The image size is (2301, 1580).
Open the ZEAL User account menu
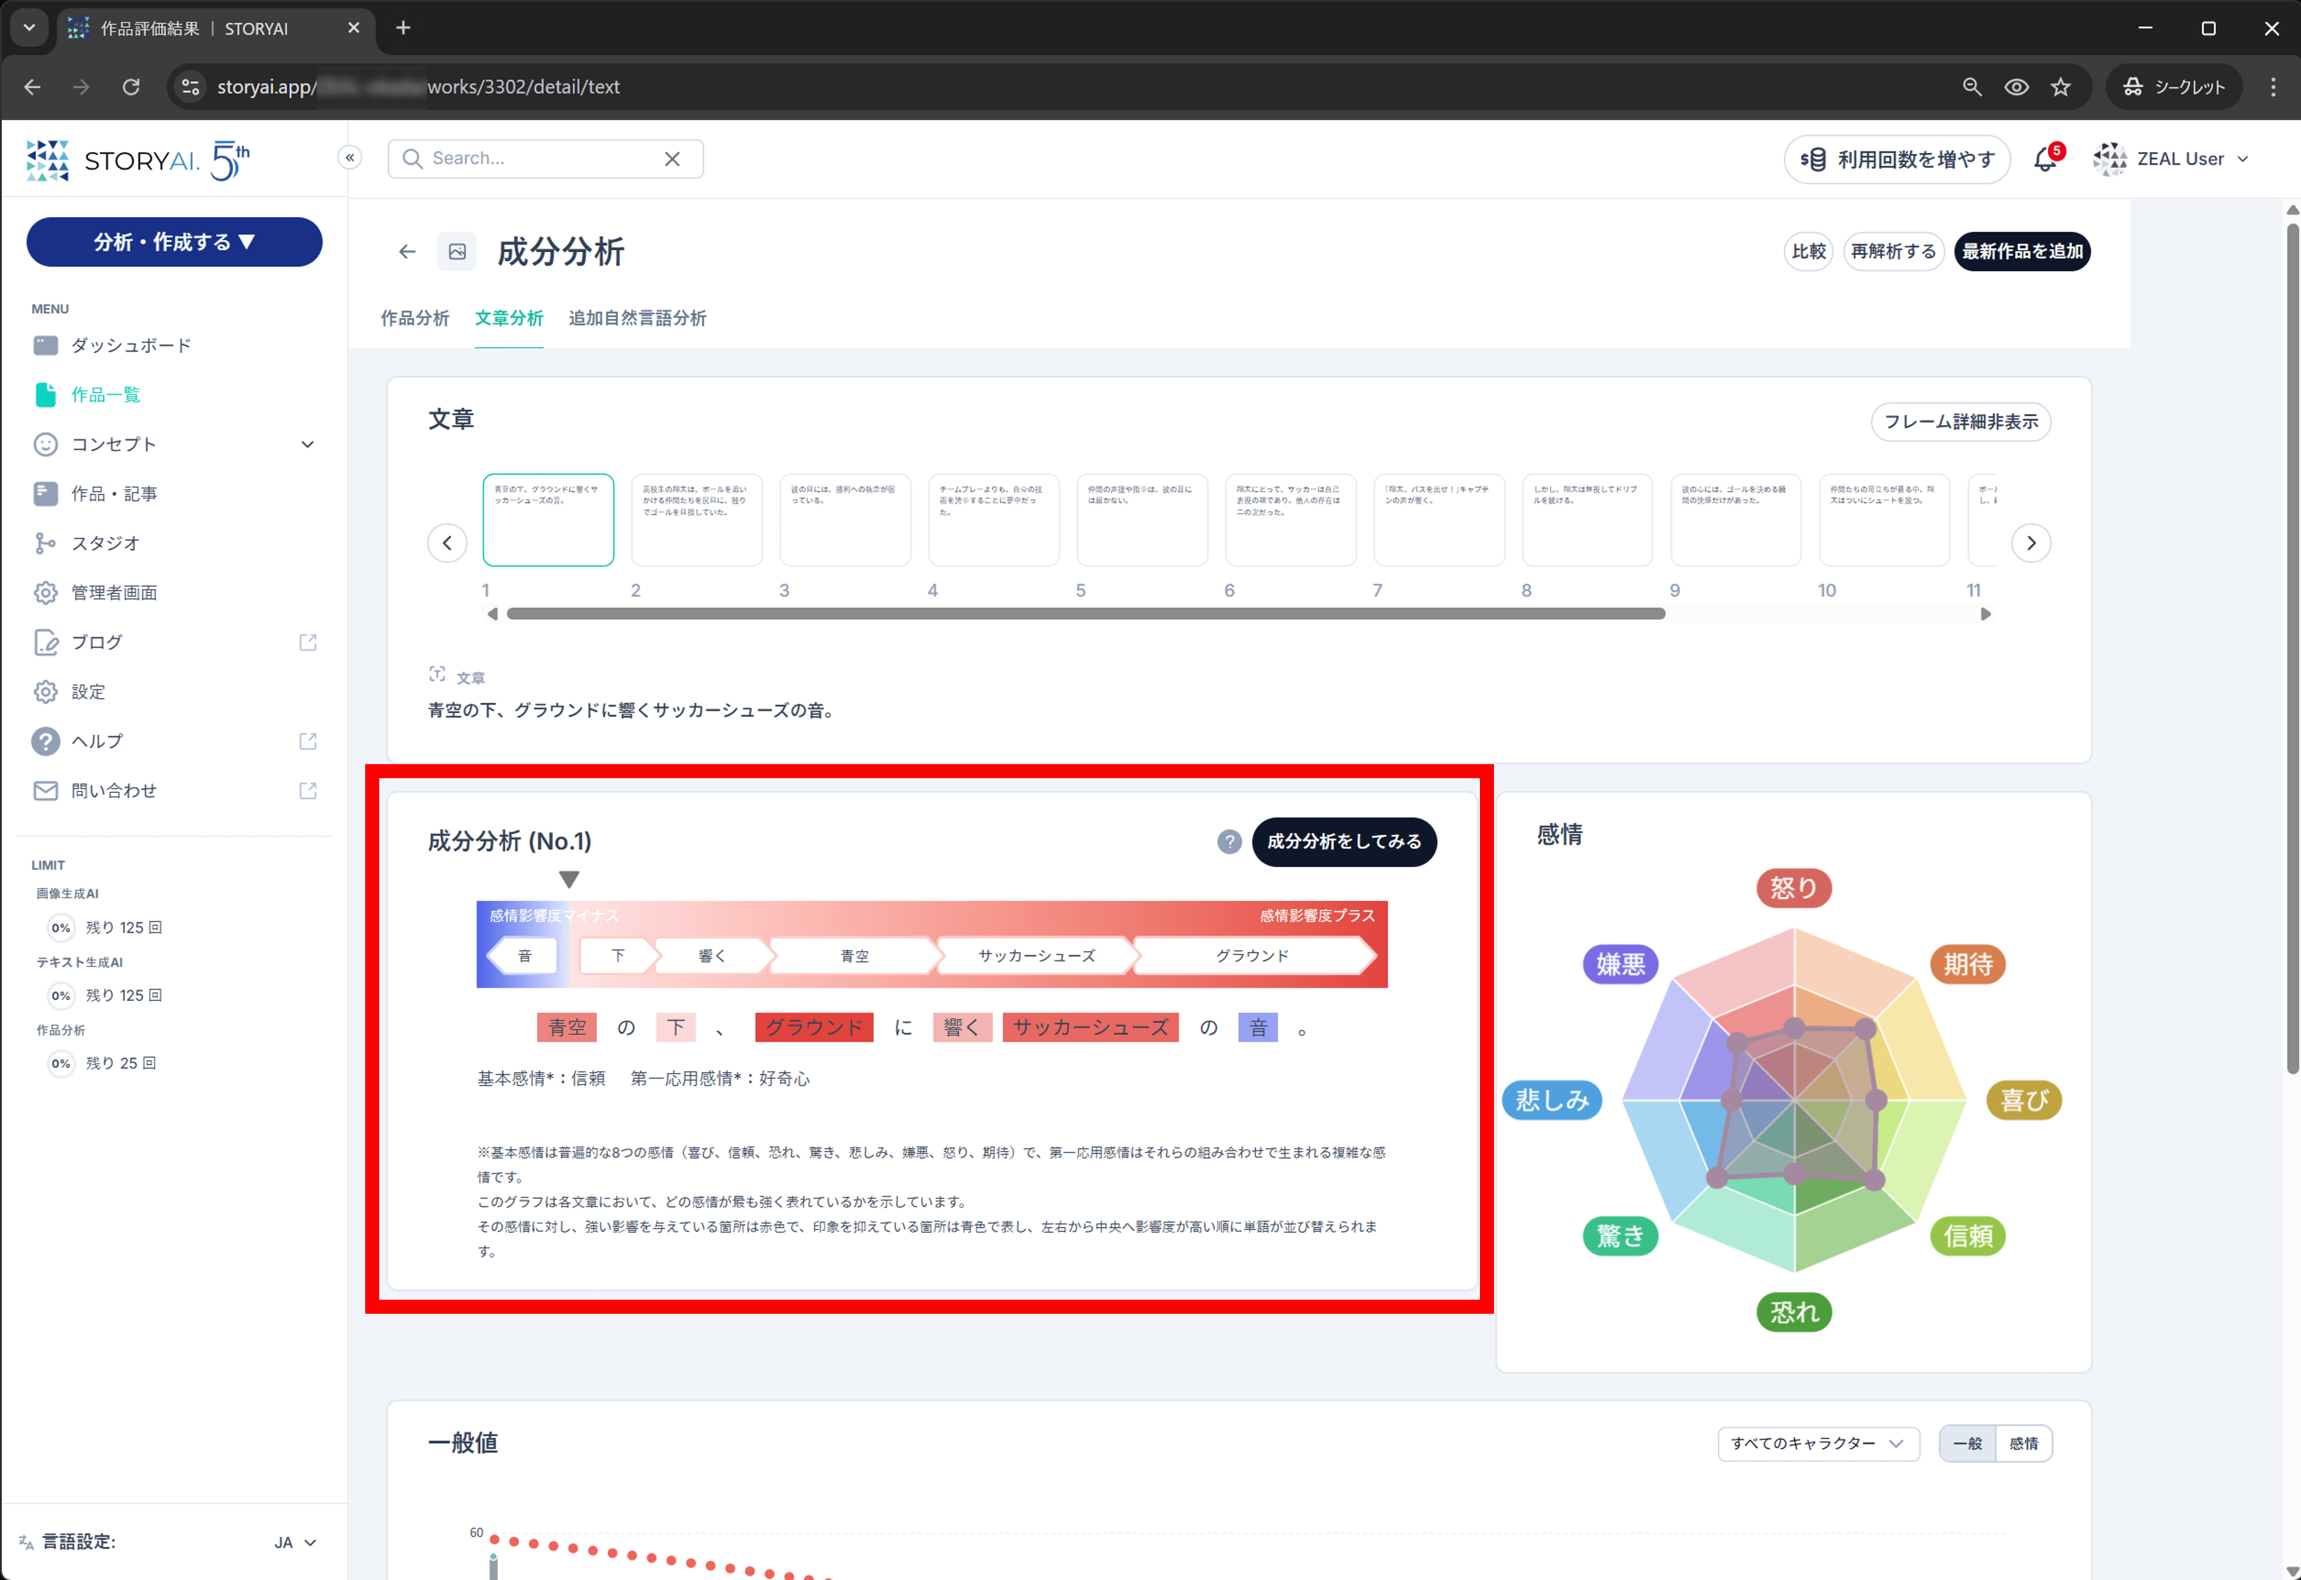click(2171, 160)
